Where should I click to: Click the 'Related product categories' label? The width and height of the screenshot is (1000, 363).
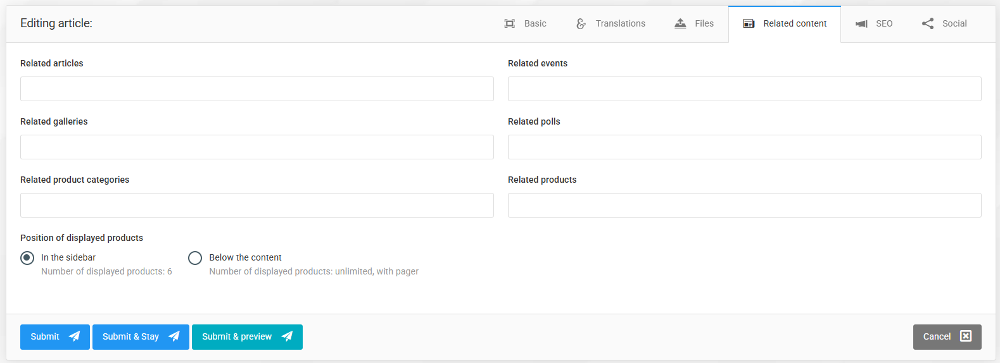tap(75, 180)
